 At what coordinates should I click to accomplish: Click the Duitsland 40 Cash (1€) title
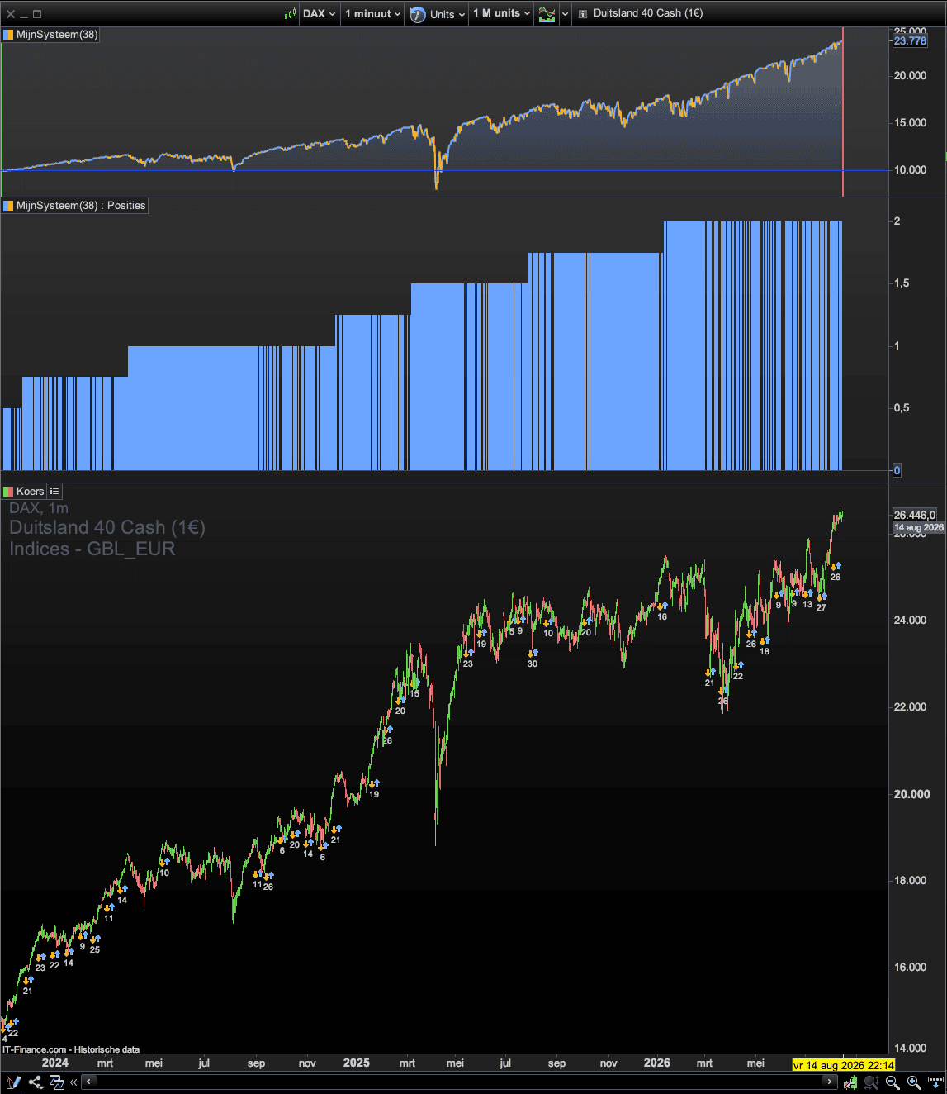coord(648,13)
